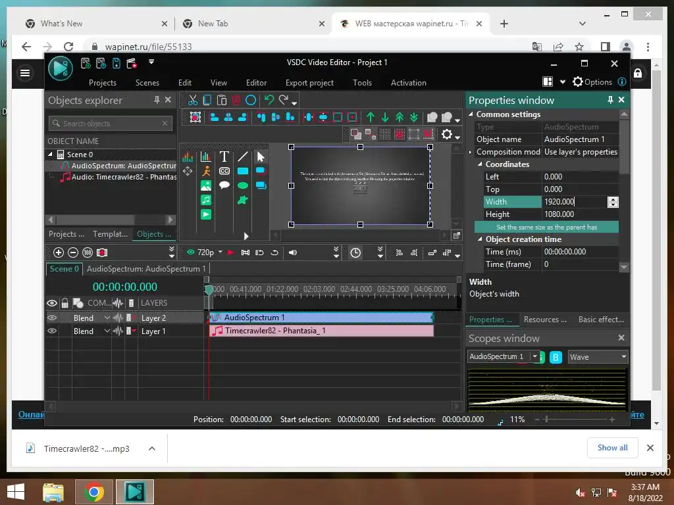Open the Projects menu
Viewport: 674px width, 505px height.
(102, 83)
